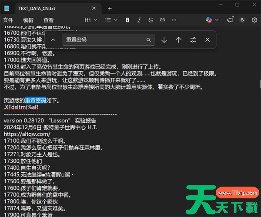Click the 2024年12月6日 line

(x=50, y=128)
